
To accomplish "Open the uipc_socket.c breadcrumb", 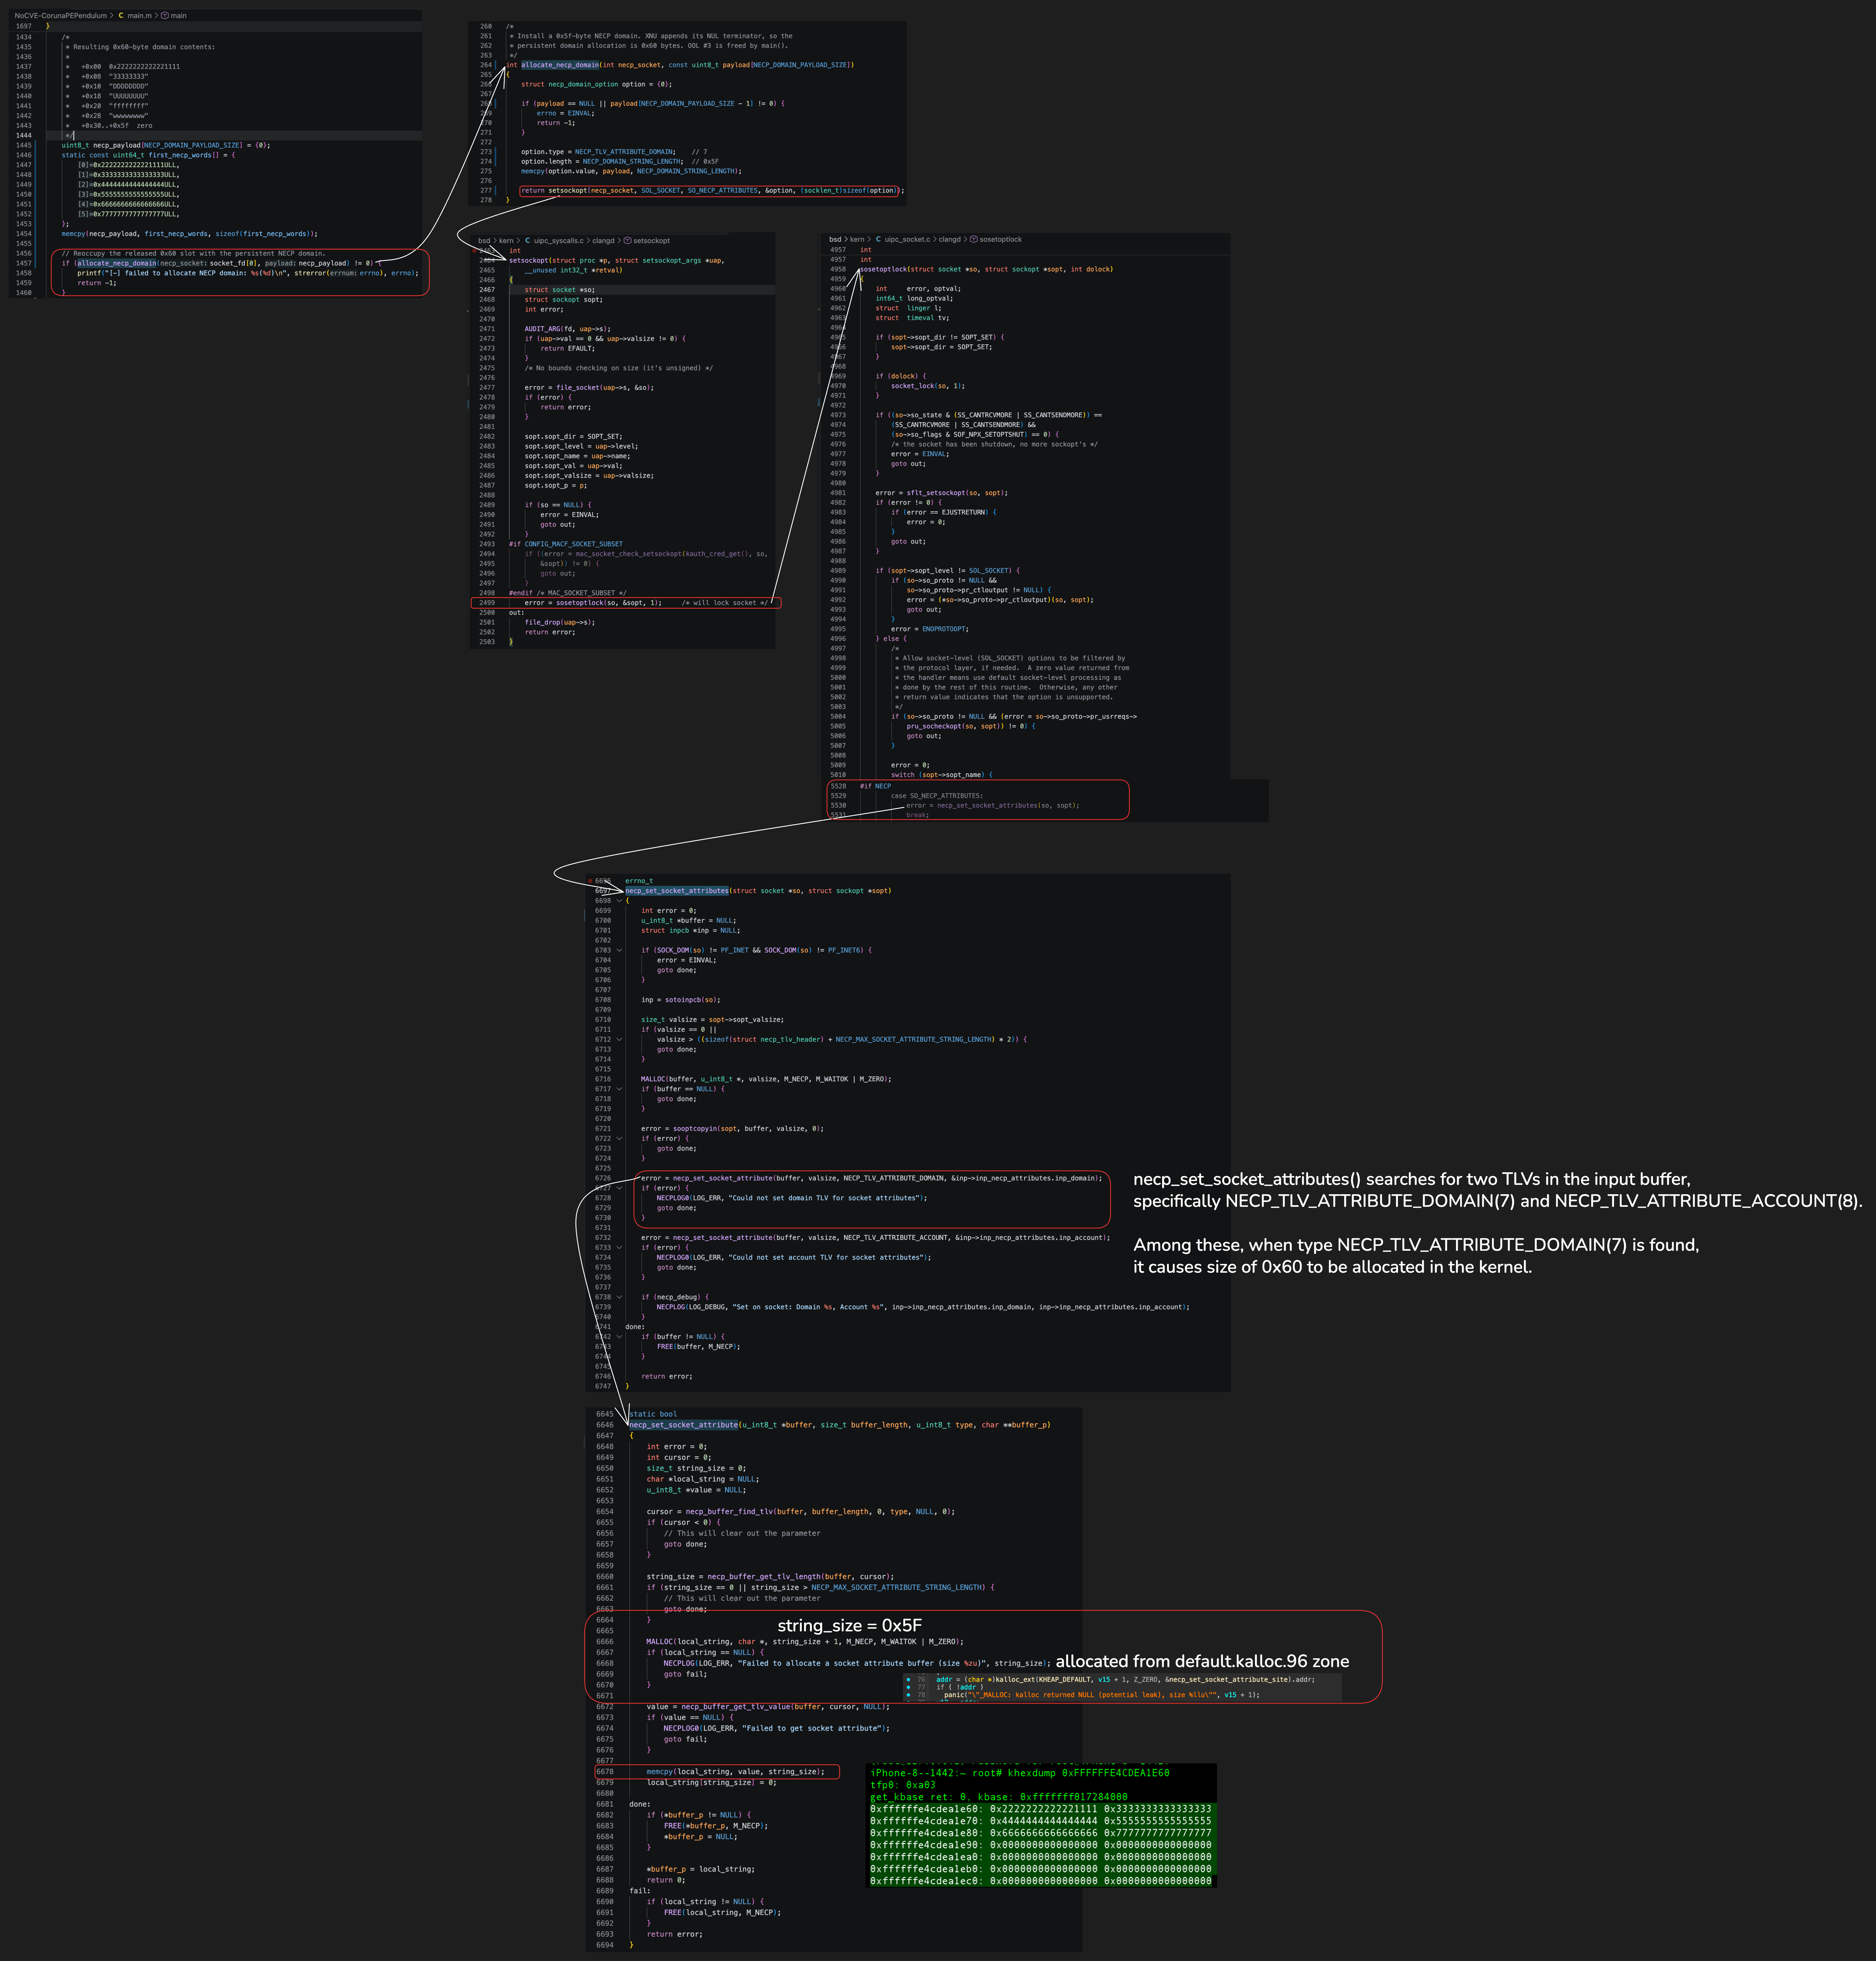I will (908, 240).
